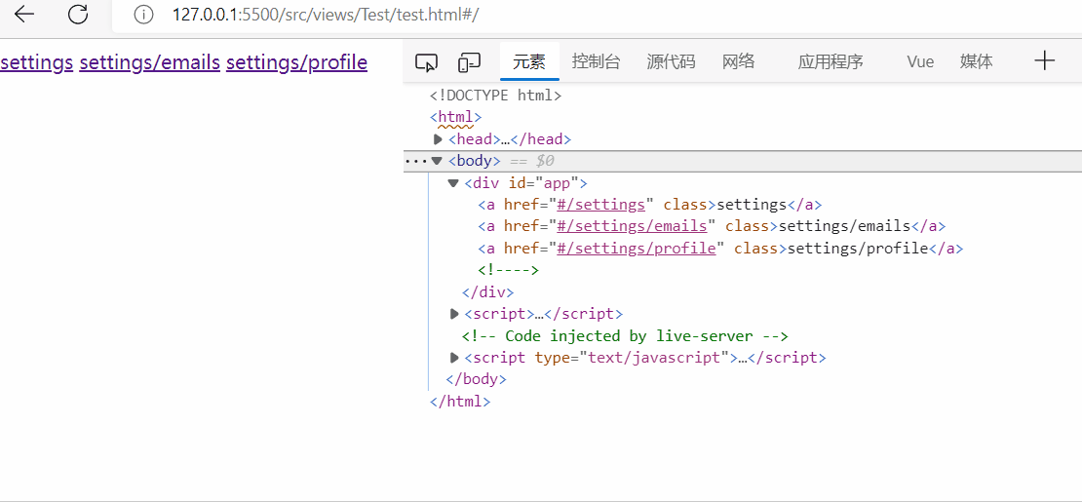The image size is (1082, 502).
Task: Open the ellipsis menu beside body node
Action: tap(416, 161)
